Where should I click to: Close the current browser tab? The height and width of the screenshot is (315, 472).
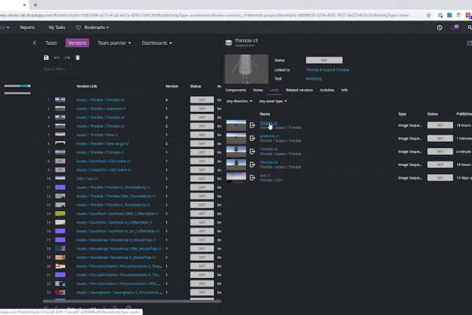(x=24, y=5)
